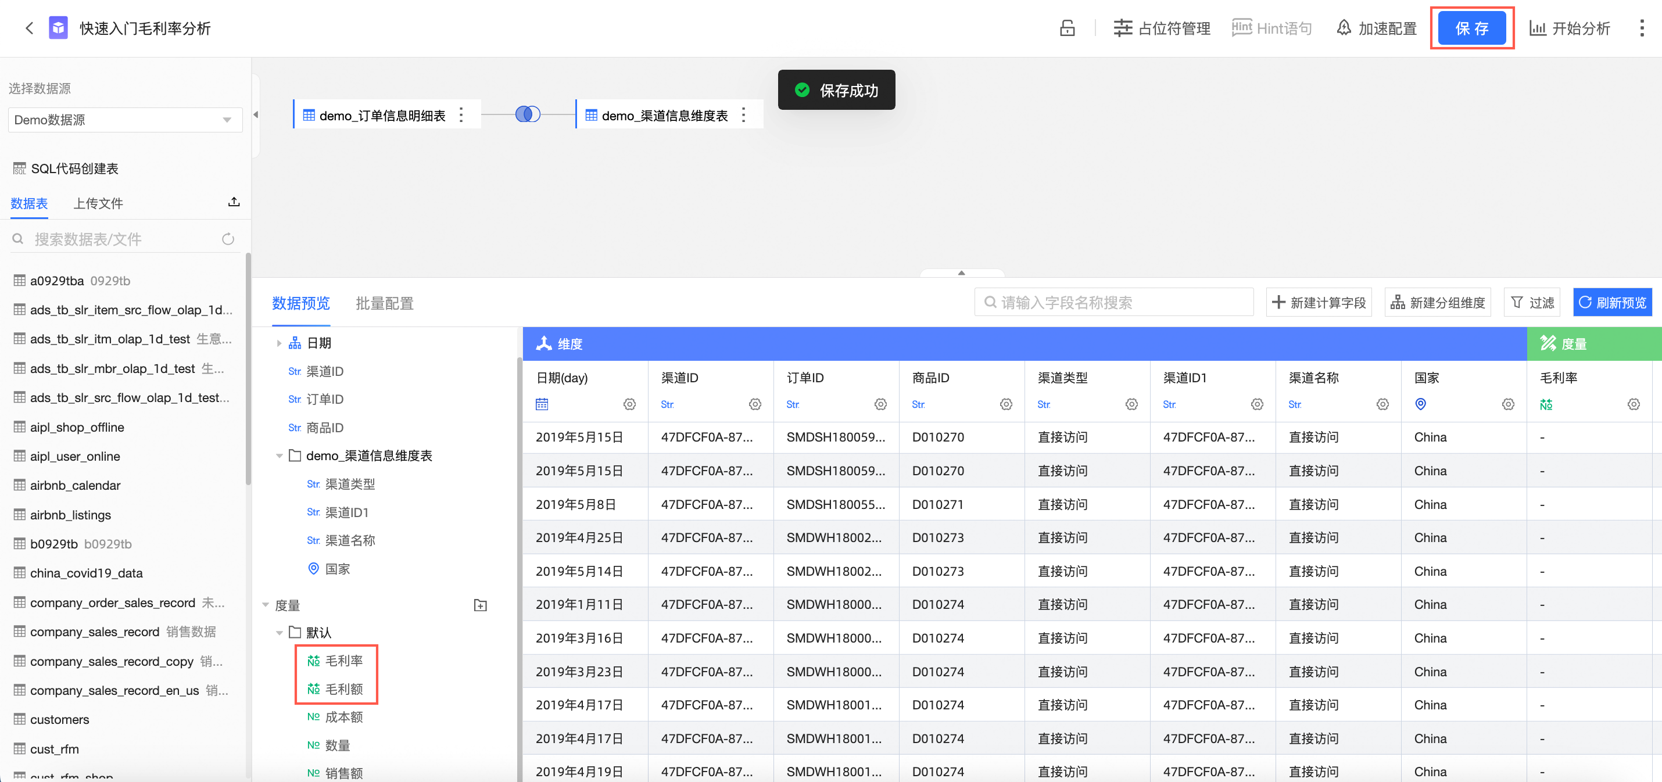The image size is (1662, 782).
Task: Switch to the 上传文件 tab
Action: 98,203
